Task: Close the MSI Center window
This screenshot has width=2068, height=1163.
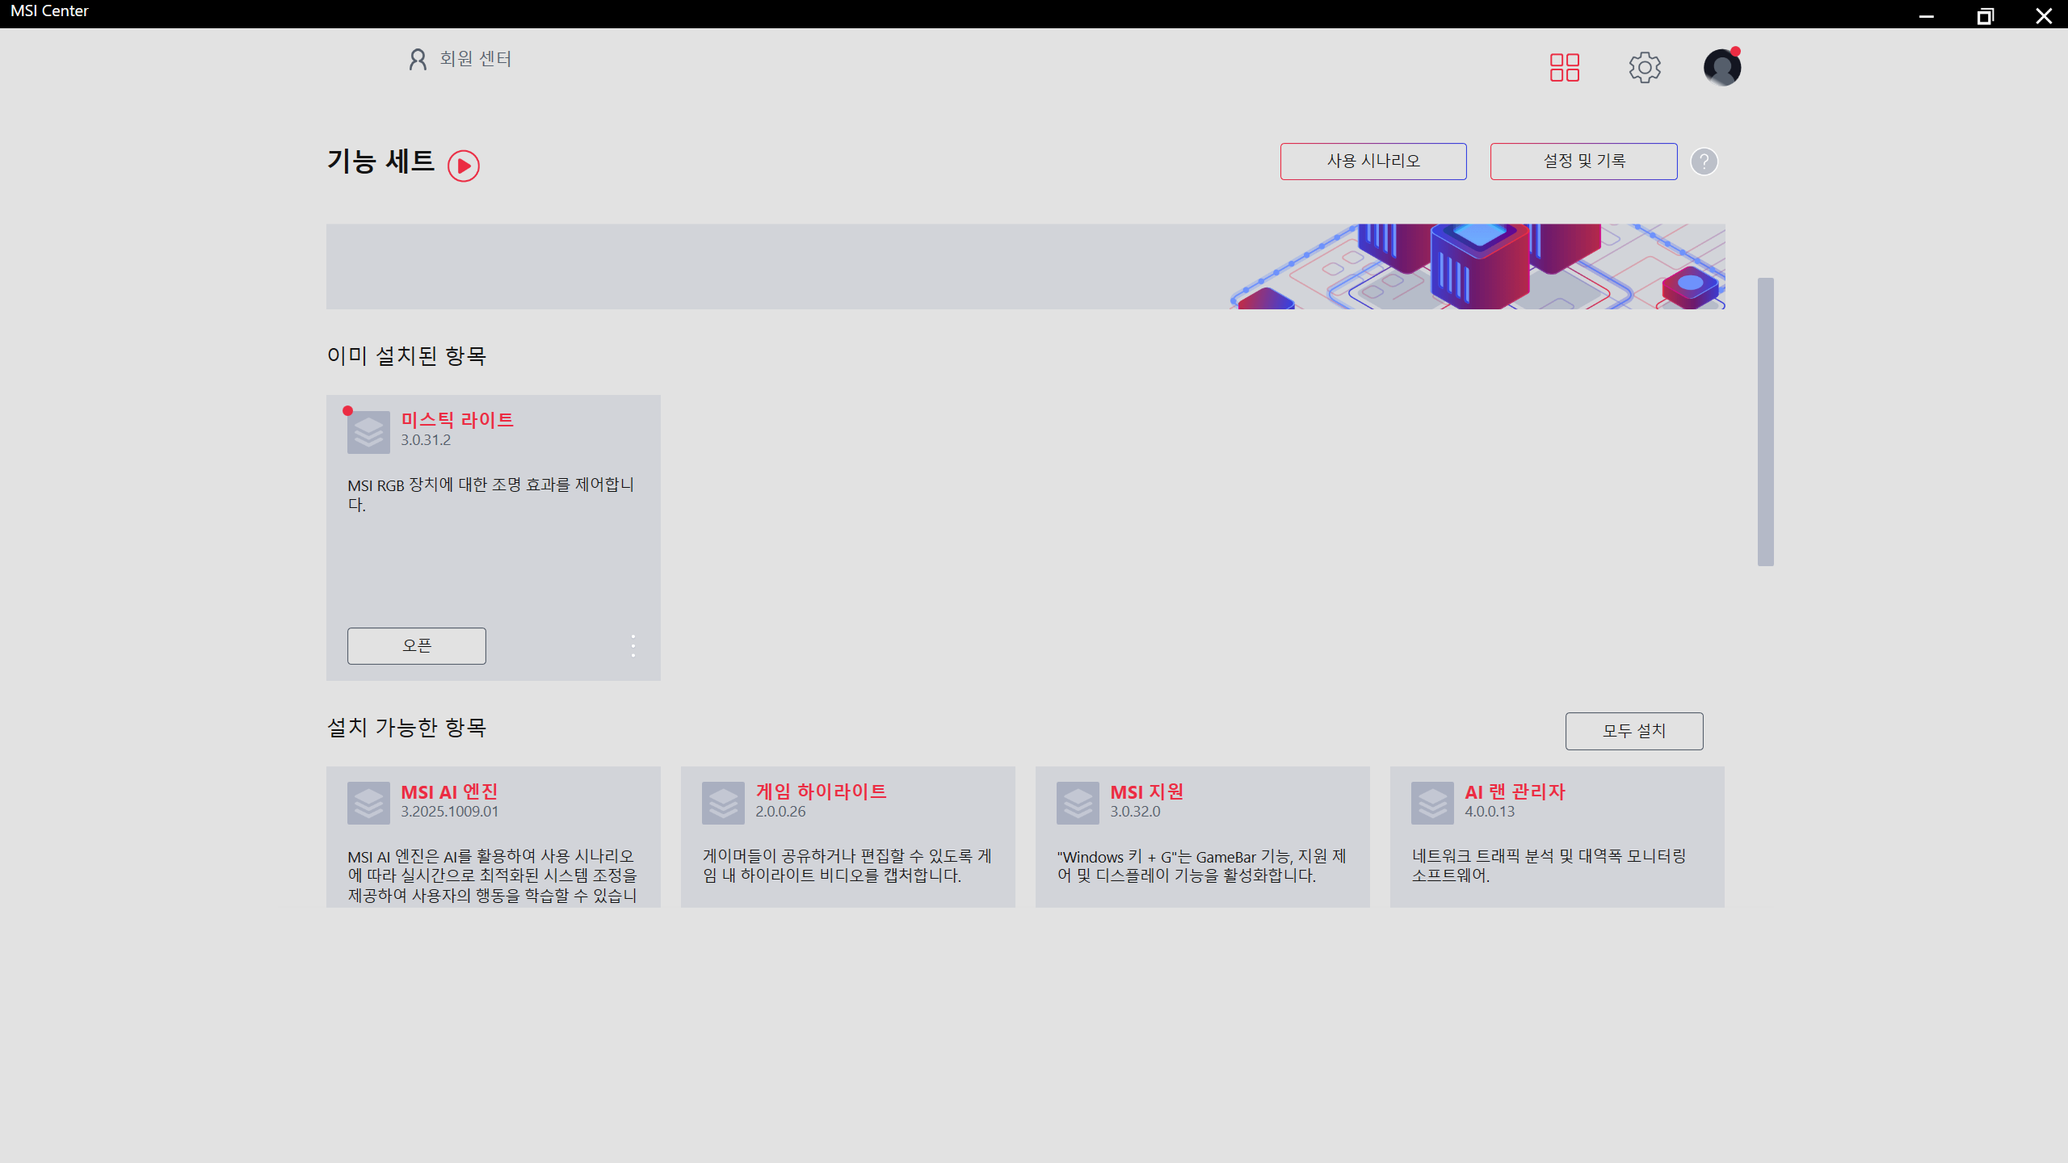Action: (2044, 15)
